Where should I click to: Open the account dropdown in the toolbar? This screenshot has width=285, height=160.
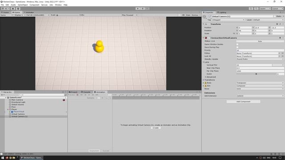pos(5,8)
